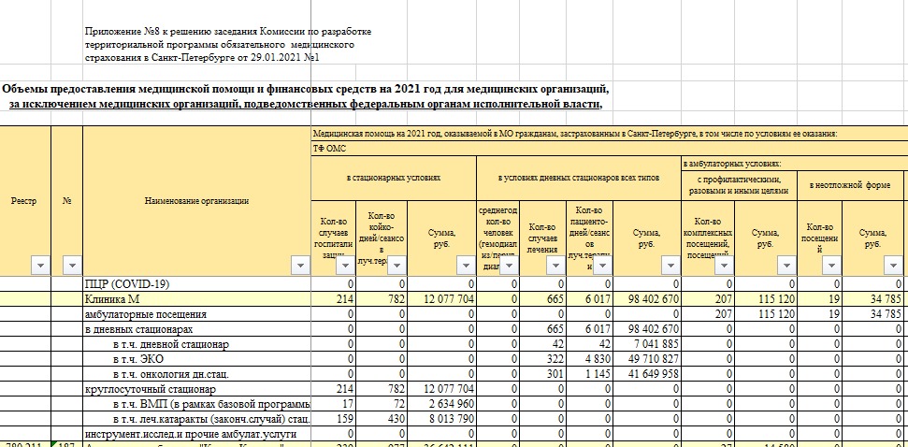Open filter for Кол-во койко-дней/сеансов column
908x447 pixels.
396,266
